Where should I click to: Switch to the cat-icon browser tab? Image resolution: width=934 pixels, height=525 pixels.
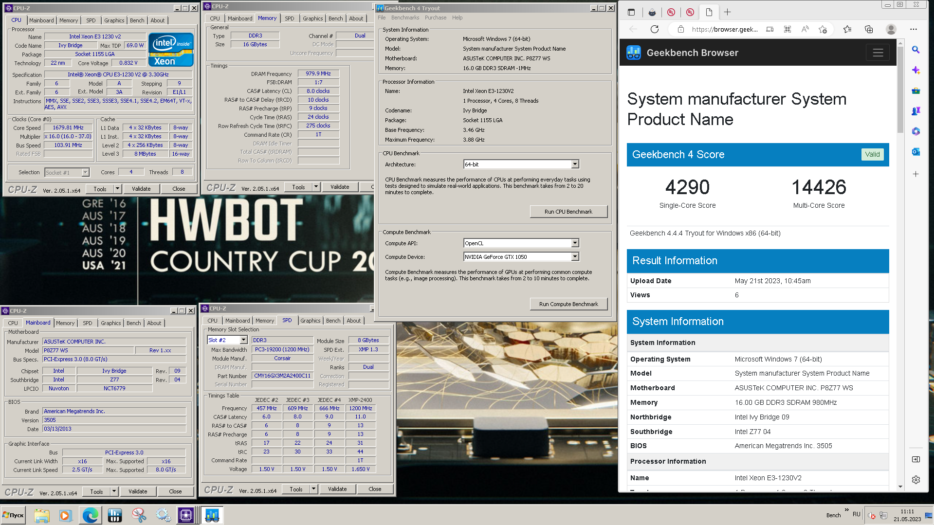(652, 12)
